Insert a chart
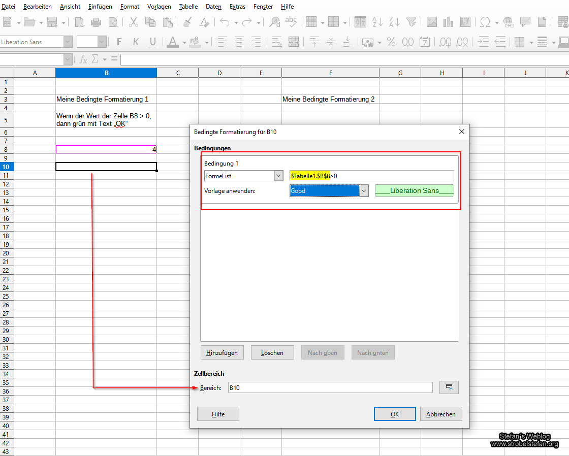Screen dimensions: 569x456 (x=449, y=23)
